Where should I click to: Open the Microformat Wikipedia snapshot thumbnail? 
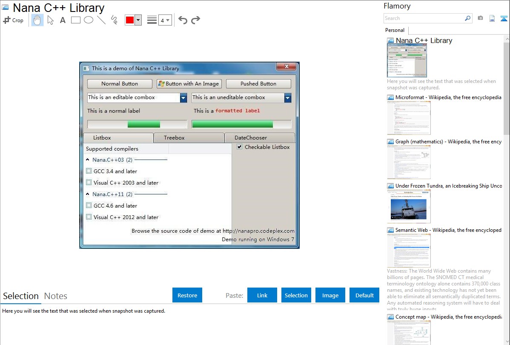409,118
